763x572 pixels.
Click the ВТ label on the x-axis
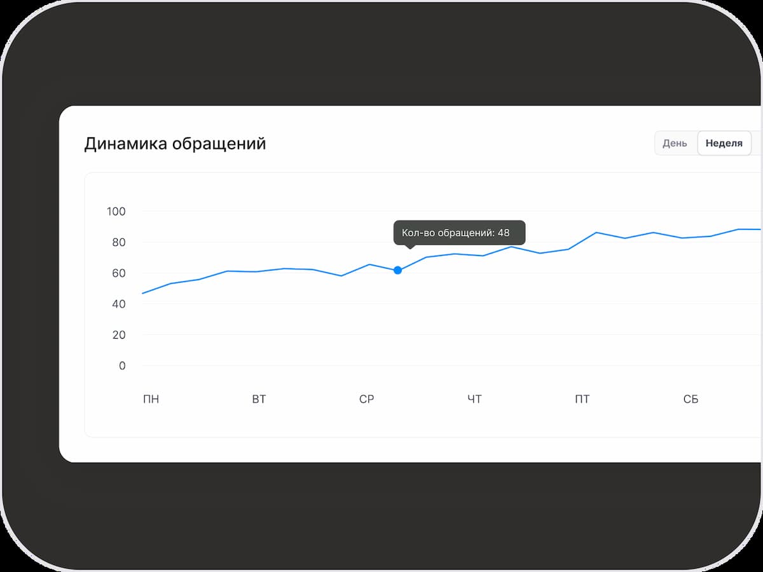click(x=259, y=398)
